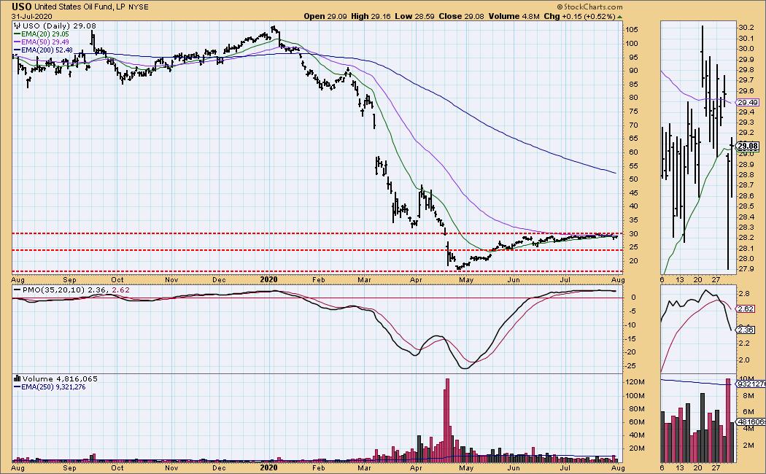766x474 pixels.
Task: Click the boxed 29.08 price tag in the side chart
Action: pos(748,146)
